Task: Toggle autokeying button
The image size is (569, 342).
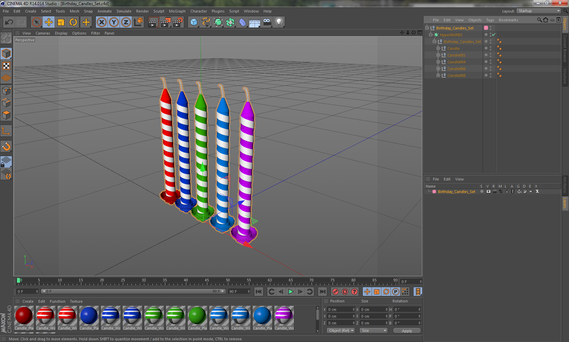Action: coord(345,292)
